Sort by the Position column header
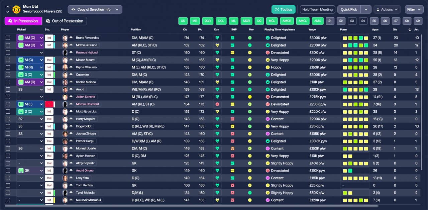The image size is (428, 210). click(x=136, y=29)
